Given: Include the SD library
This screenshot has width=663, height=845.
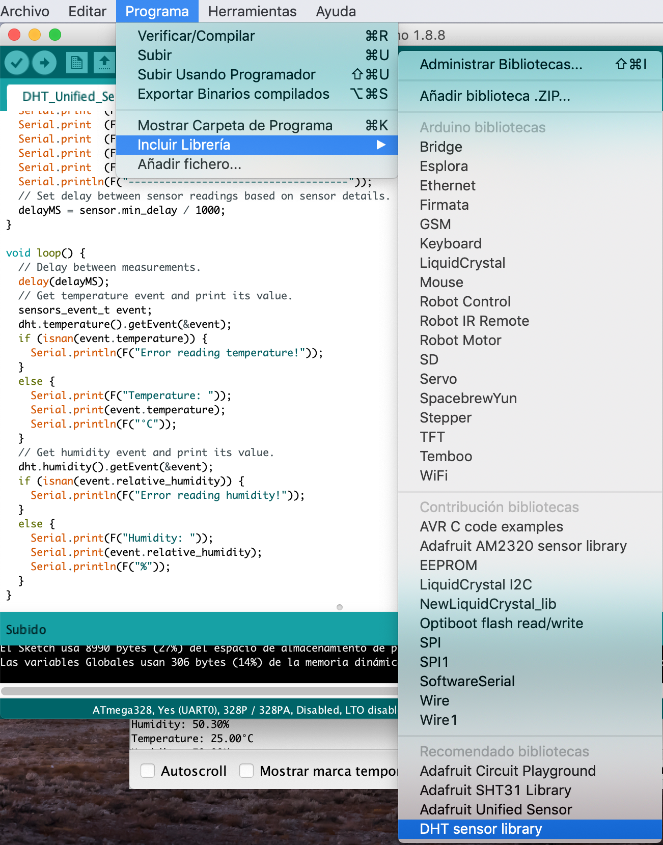Looking at the screenshot, I should pos(531,360).
